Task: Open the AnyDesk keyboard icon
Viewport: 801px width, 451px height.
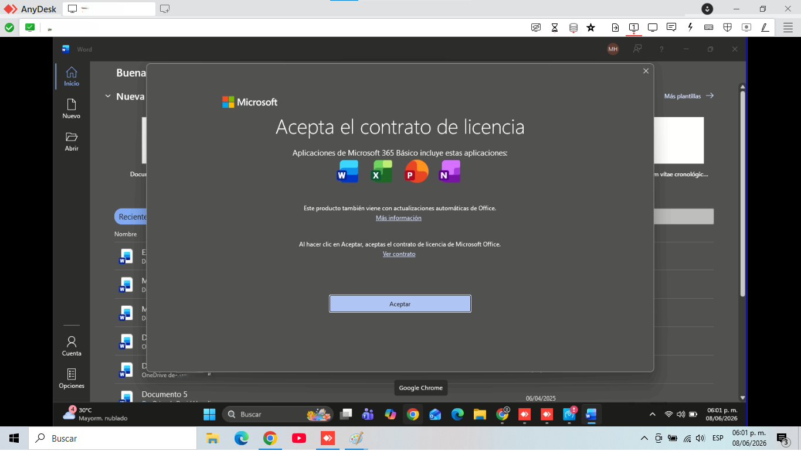Action: 708,28
